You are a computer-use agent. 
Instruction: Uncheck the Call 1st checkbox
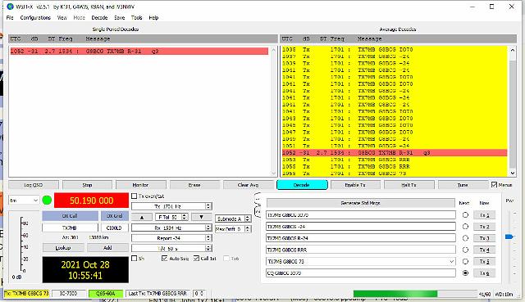(x=197, y=259)
